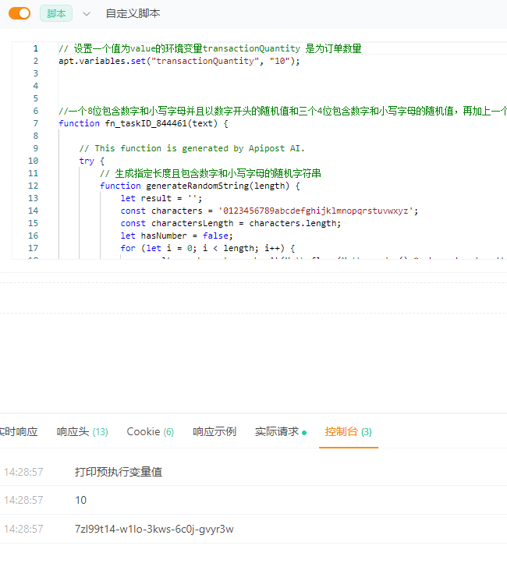Viewport: 507px width, 567px height.
Task: Select the 控制台 (3) tab
Action: pos(348,432)
